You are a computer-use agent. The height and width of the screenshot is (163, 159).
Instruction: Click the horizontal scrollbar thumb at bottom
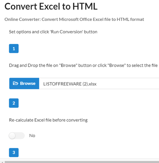click(82, 162)
